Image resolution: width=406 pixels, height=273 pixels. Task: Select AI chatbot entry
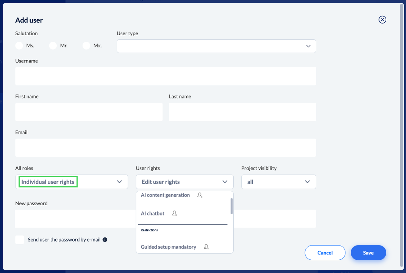153,214
